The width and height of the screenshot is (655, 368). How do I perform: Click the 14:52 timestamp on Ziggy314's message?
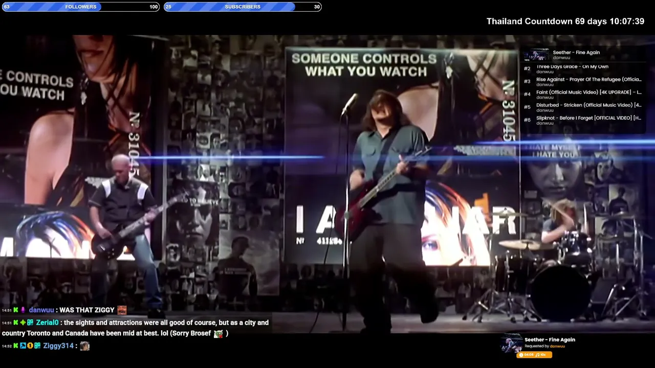[x=7, y=347]
